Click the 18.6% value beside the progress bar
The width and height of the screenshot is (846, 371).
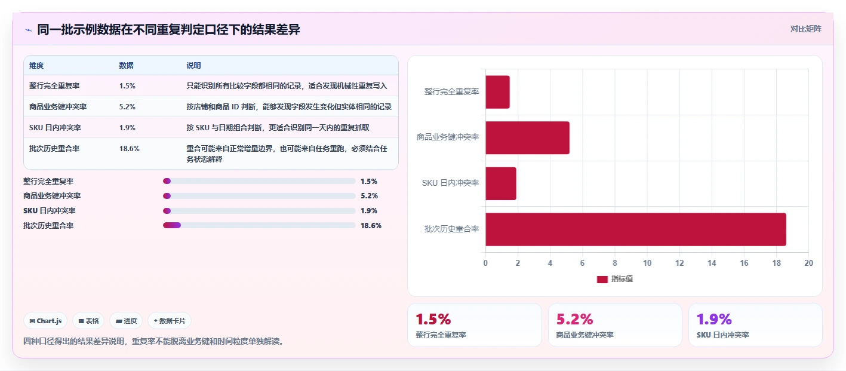pyautogui.click(x=371, y=225)
